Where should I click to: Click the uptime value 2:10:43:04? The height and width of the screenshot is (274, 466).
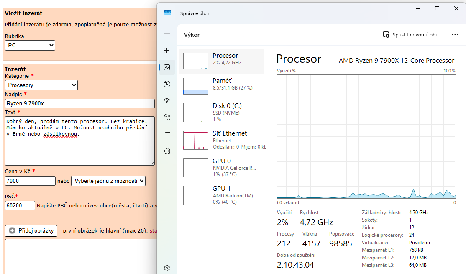295,265
